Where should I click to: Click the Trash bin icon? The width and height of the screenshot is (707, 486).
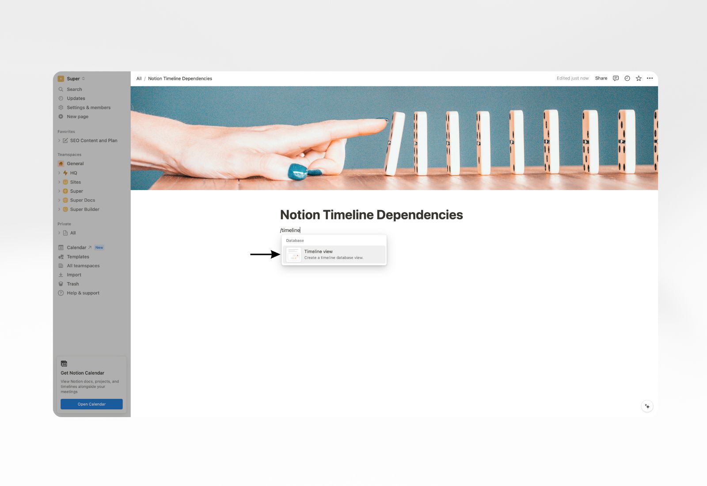pyautogui.click(x=61, y=284)
